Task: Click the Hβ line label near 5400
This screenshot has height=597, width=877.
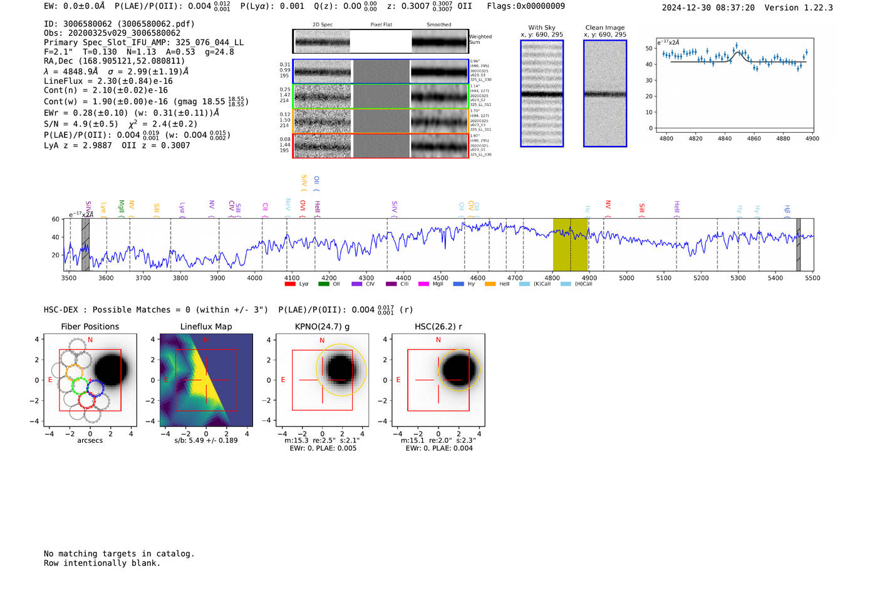Action: point(787,210)
